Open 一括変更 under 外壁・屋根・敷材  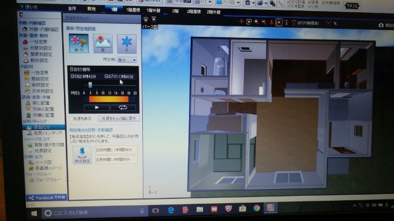[x=35, y=42]
